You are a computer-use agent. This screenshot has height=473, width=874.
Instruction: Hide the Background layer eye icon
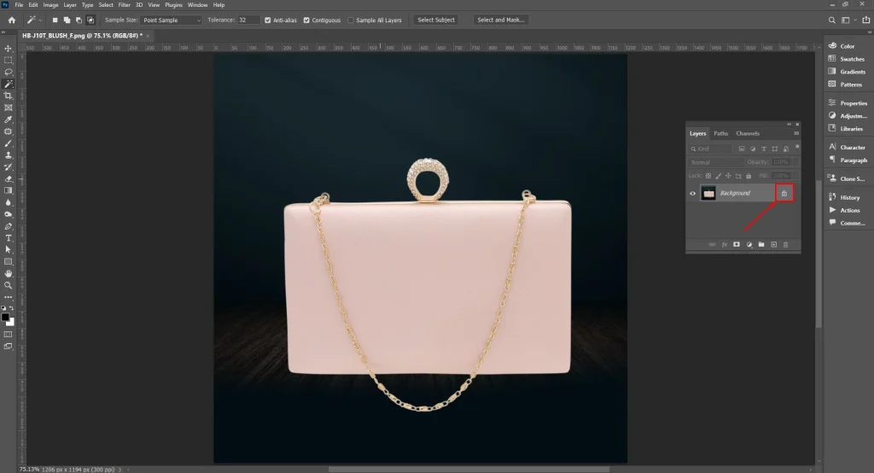pyautogui.click(x=693, y=194)
